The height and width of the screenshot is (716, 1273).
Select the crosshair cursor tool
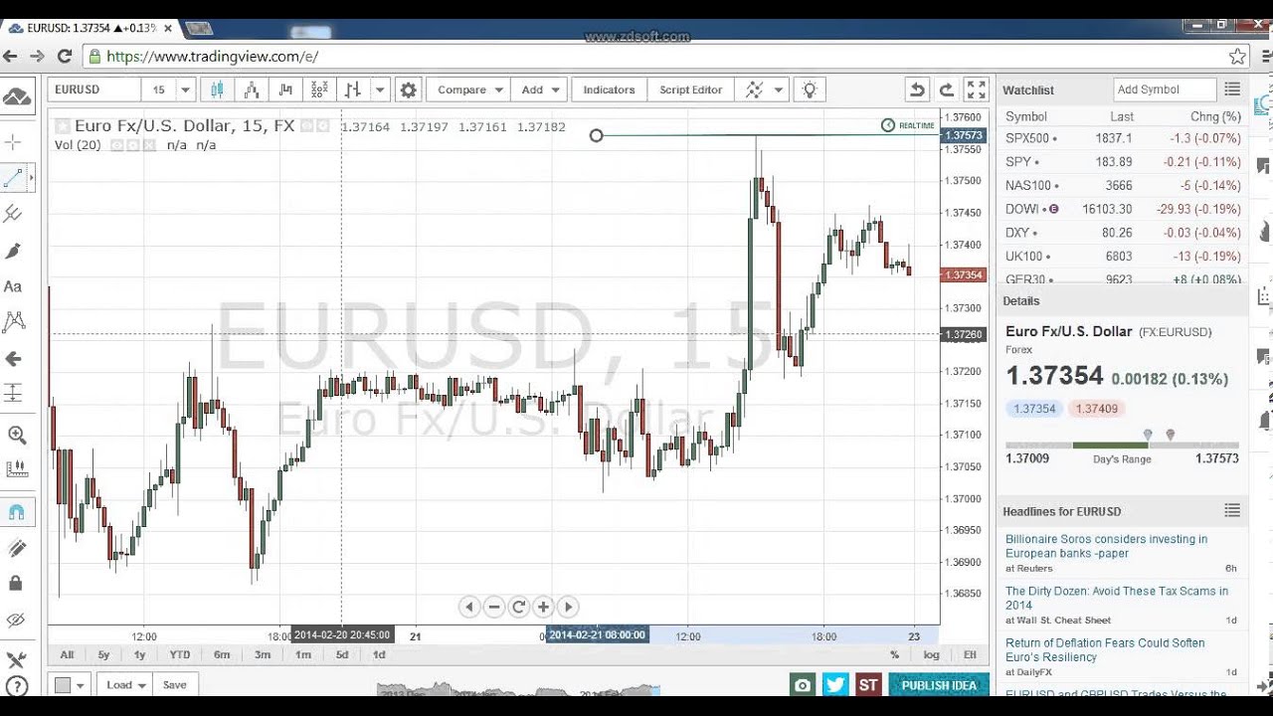14,143
